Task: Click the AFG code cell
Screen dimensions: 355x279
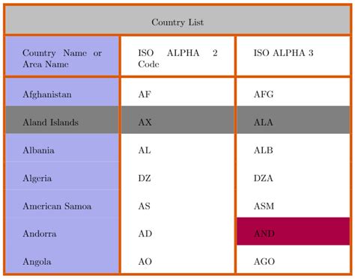Action: [294, 92]
